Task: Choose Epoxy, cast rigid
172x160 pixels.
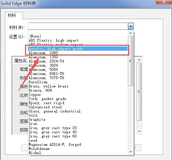Action: (78, 103)
